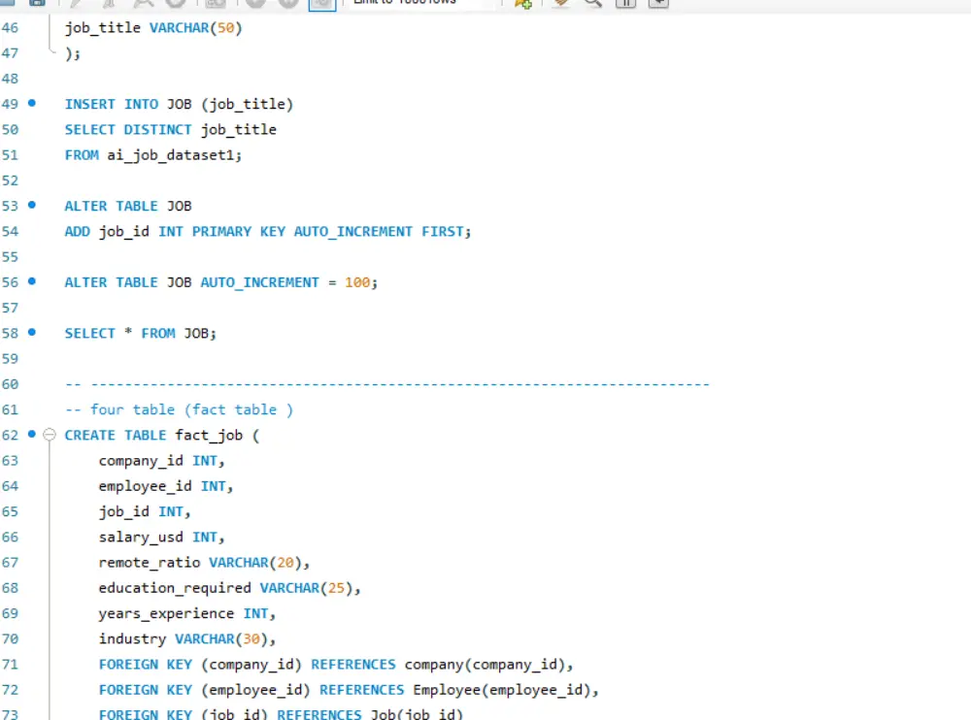Click 'employee_id INT,' on line 64
This screenshot has height=720, width=971.
(x=165, y=486)
